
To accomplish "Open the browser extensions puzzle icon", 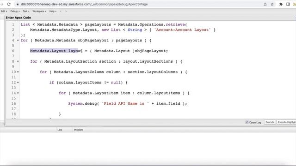I will 281,4.
